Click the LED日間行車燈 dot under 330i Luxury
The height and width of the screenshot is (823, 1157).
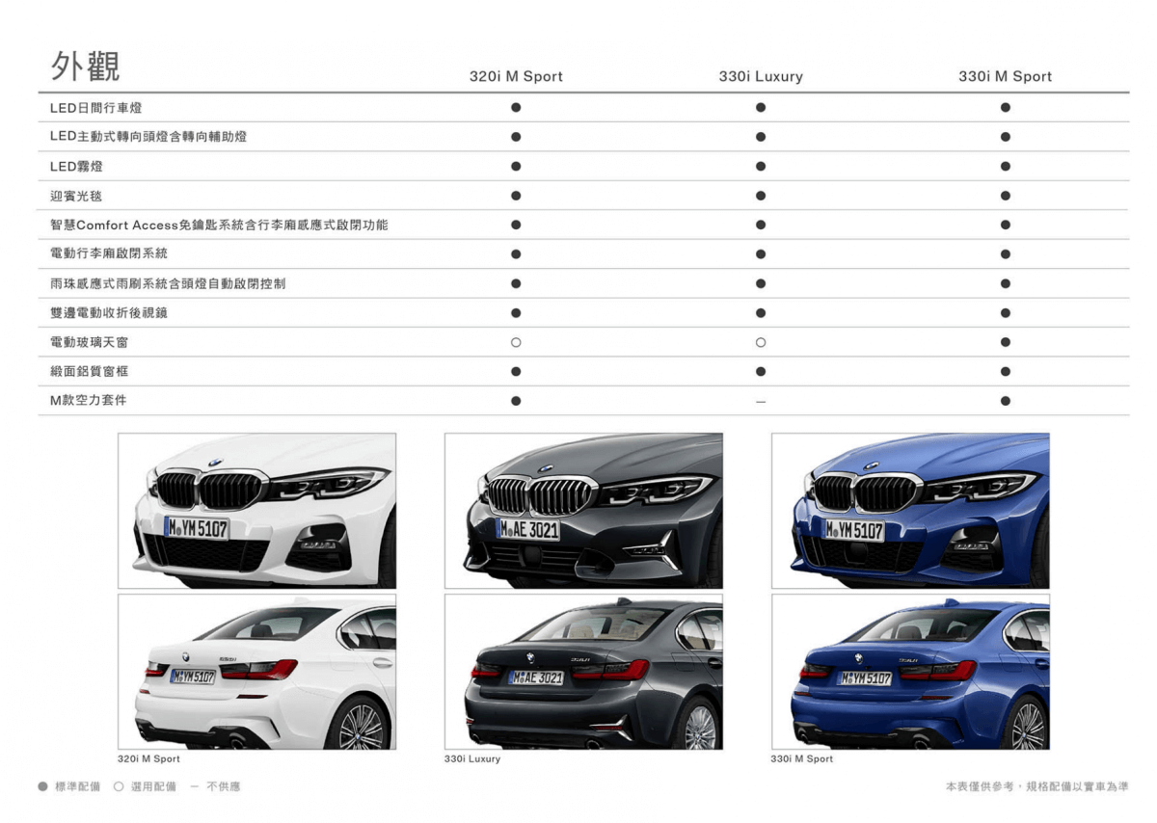click(x=761, y=108)
